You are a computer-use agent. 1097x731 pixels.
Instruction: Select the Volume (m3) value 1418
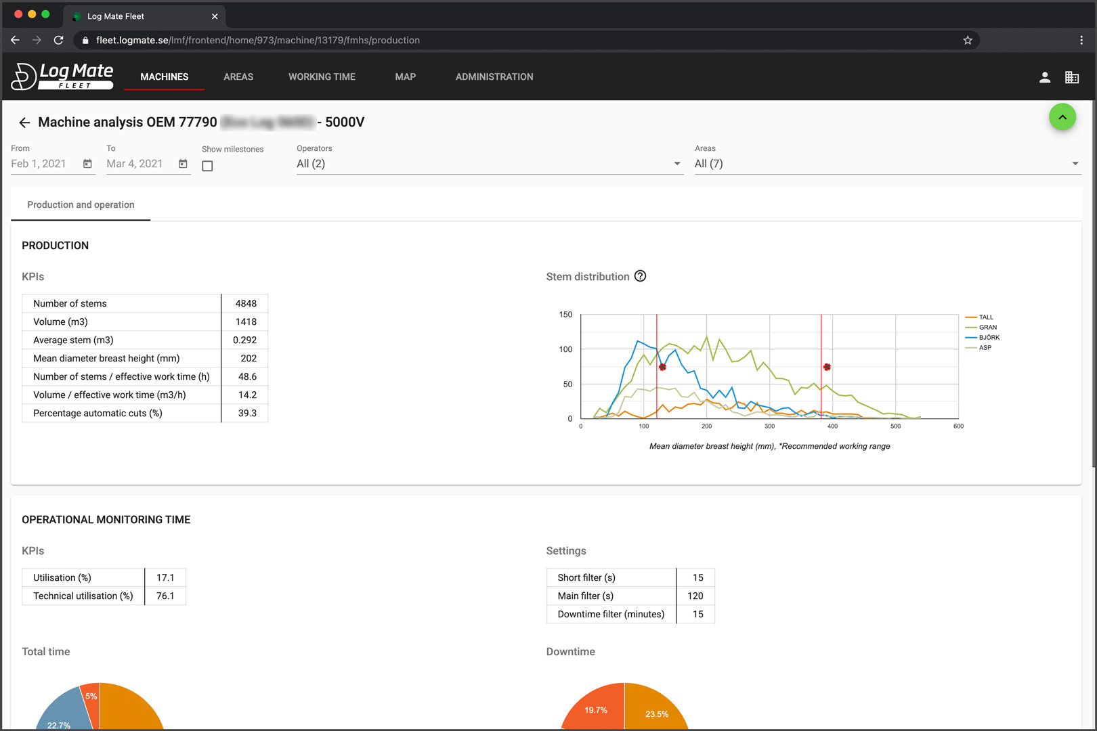[x=246, y=322]
